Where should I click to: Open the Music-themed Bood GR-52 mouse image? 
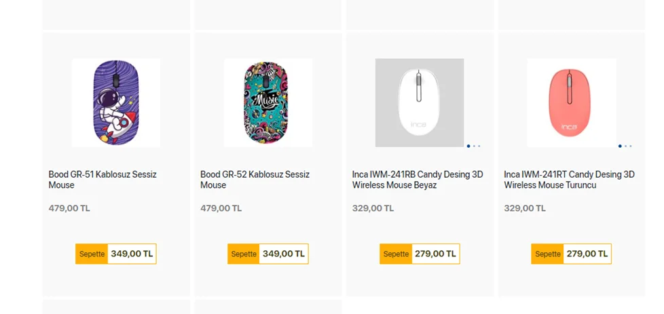(268, 102)
